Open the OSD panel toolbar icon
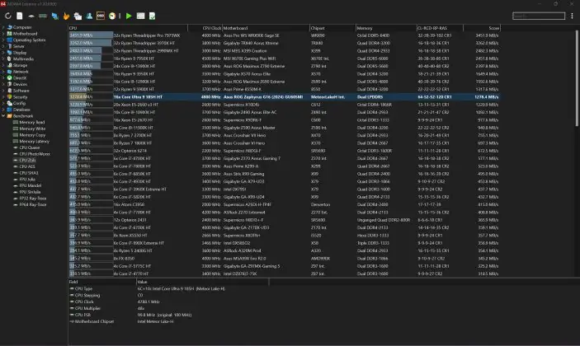 [101, 16]
